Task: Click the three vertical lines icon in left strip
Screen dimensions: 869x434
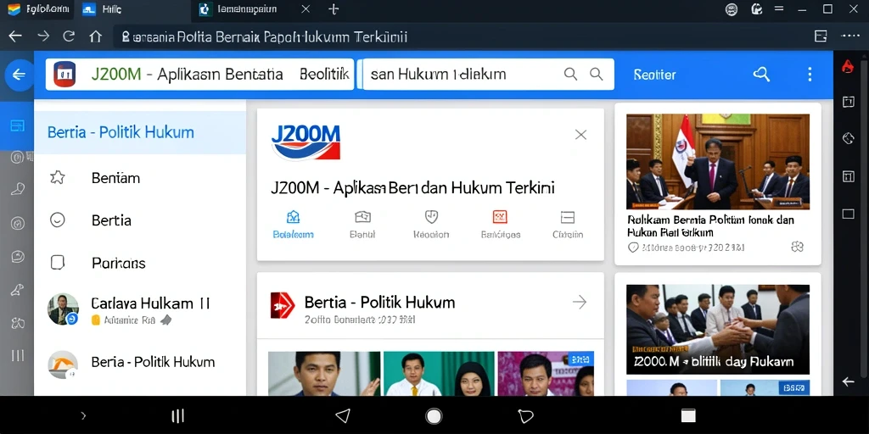Action: click(x=17, y=355)
